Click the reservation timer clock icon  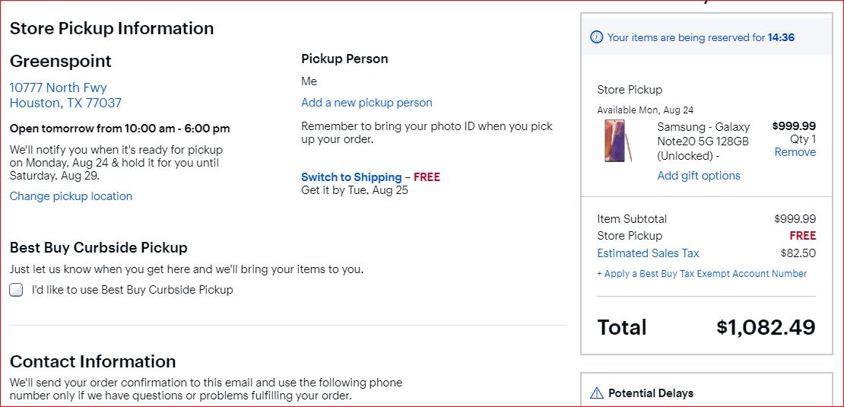point(597,37)
